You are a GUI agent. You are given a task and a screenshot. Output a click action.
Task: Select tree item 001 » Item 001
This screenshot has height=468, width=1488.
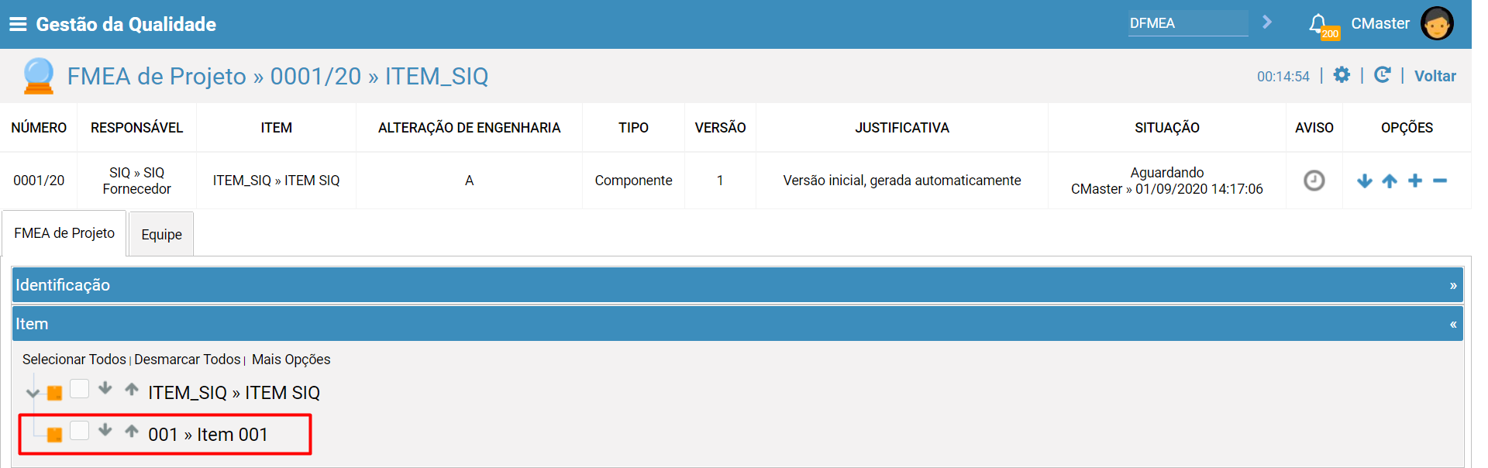208,435
